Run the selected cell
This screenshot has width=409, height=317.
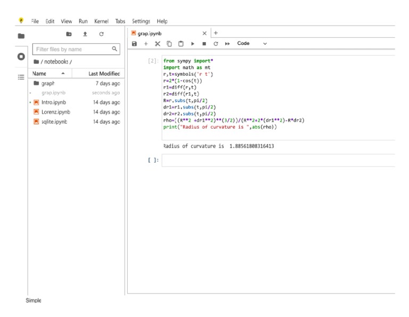(192, 43)
